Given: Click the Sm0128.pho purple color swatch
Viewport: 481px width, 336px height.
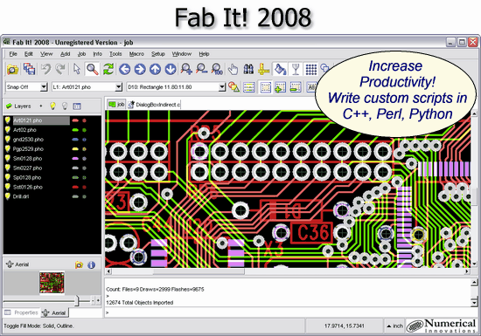Looking at the screenshot, I should click(x=75, y=159).
